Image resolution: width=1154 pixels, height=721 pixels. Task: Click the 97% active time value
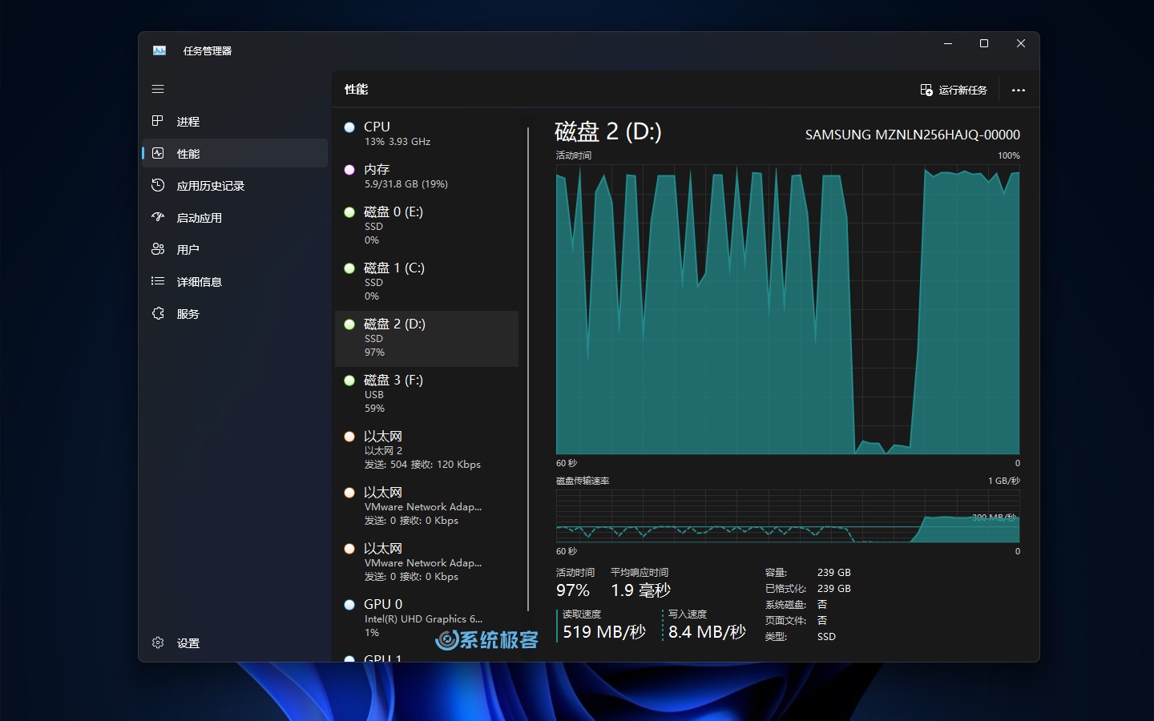point(573,590)
